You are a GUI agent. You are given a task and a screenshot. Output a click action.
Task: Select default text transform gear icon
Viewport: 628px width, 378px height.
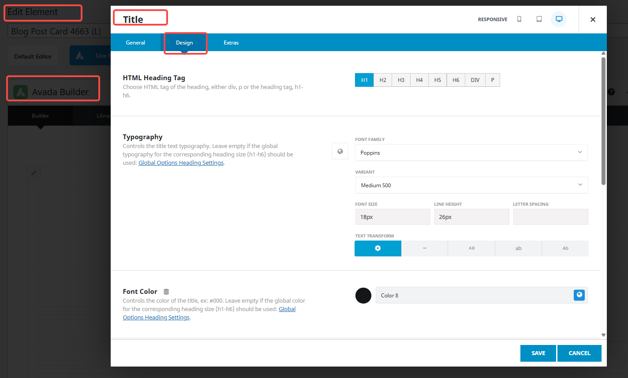(378, 248)
